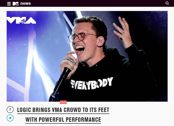Click the word PERFORMANCE in the headline
Viewport: 174px width, 126px height.
tap(83, 120)
